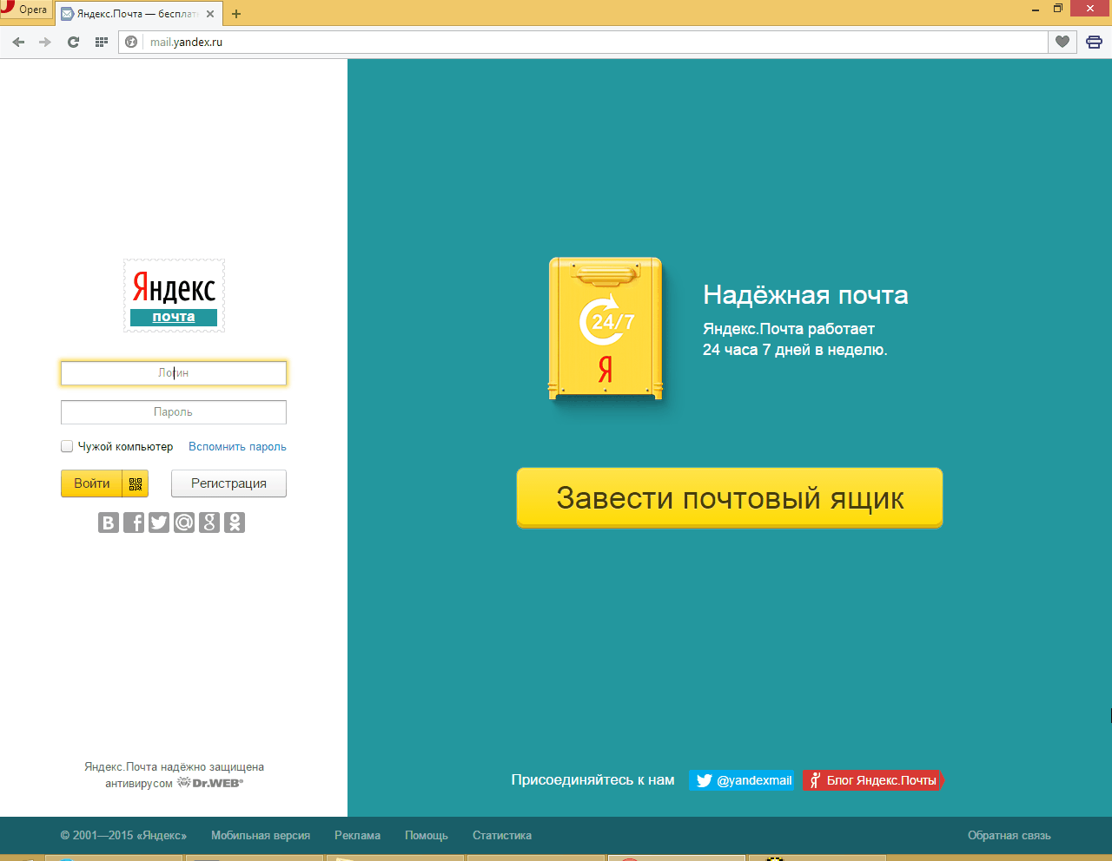1112x861 pixels.
Task: Open the @yandexmail Twitter link
Action: [x=742, y=780]
